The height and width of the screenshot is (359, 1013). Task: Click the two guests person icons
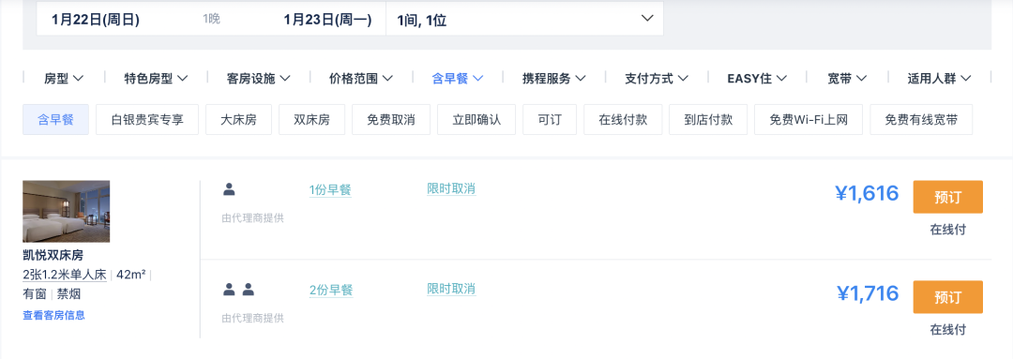(238, 290)
